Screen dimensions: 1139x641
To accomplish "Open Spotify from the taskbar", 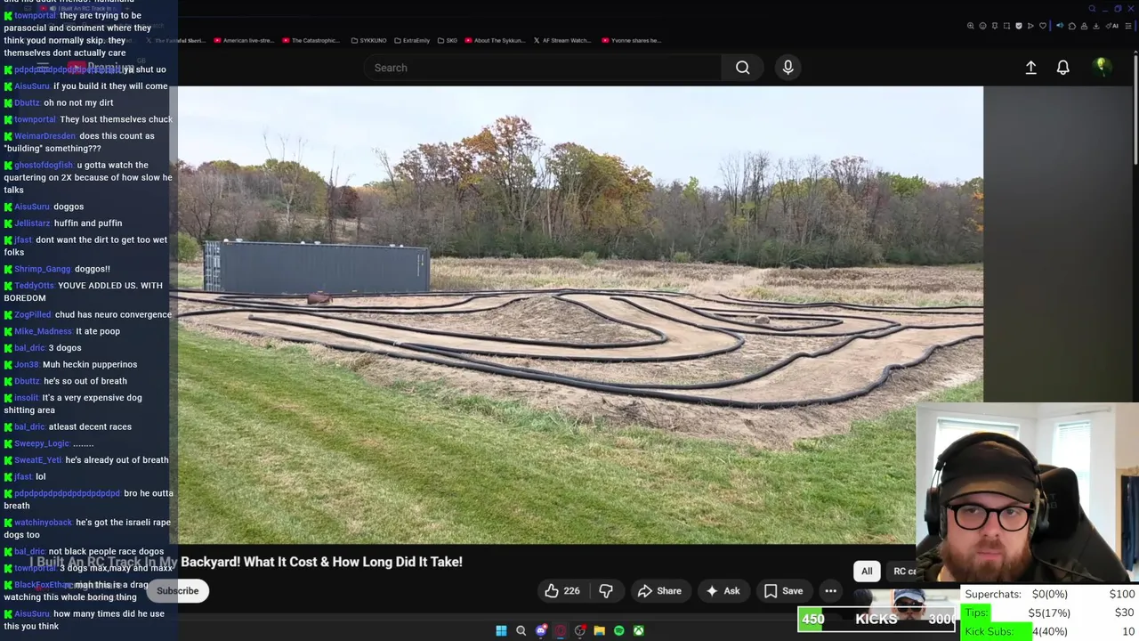I will (x=618, y=630).
